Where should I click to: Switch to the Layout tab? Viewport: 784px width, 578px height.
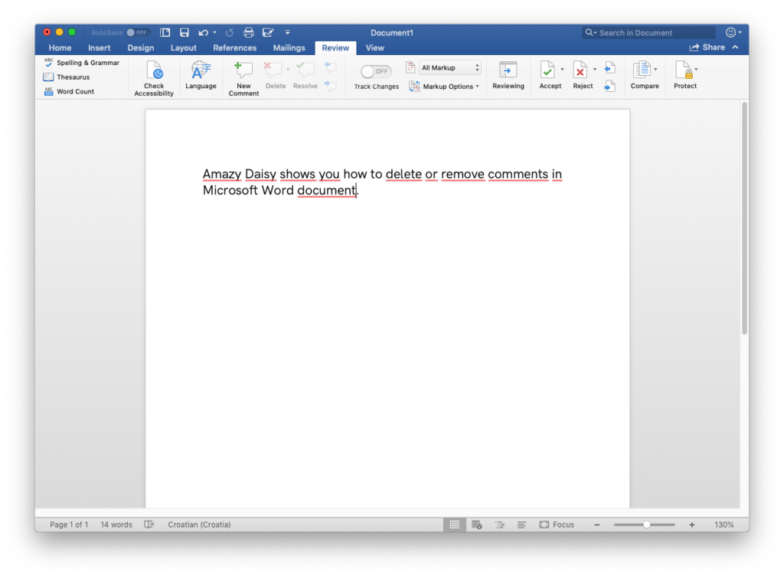tap(183, 47)
